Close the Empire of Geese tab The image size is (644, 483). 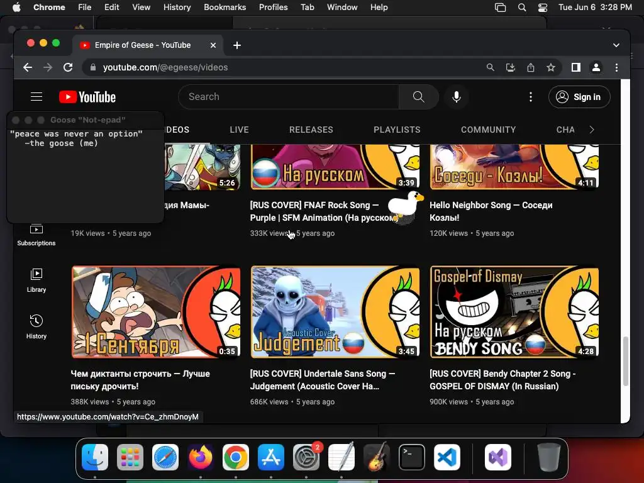[213, 45]
